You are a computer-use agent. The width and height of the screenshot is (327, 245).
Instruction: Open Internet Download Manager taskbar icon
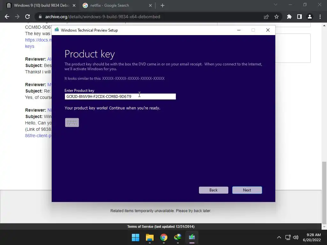pyautogui.click(x=178, y=237)
